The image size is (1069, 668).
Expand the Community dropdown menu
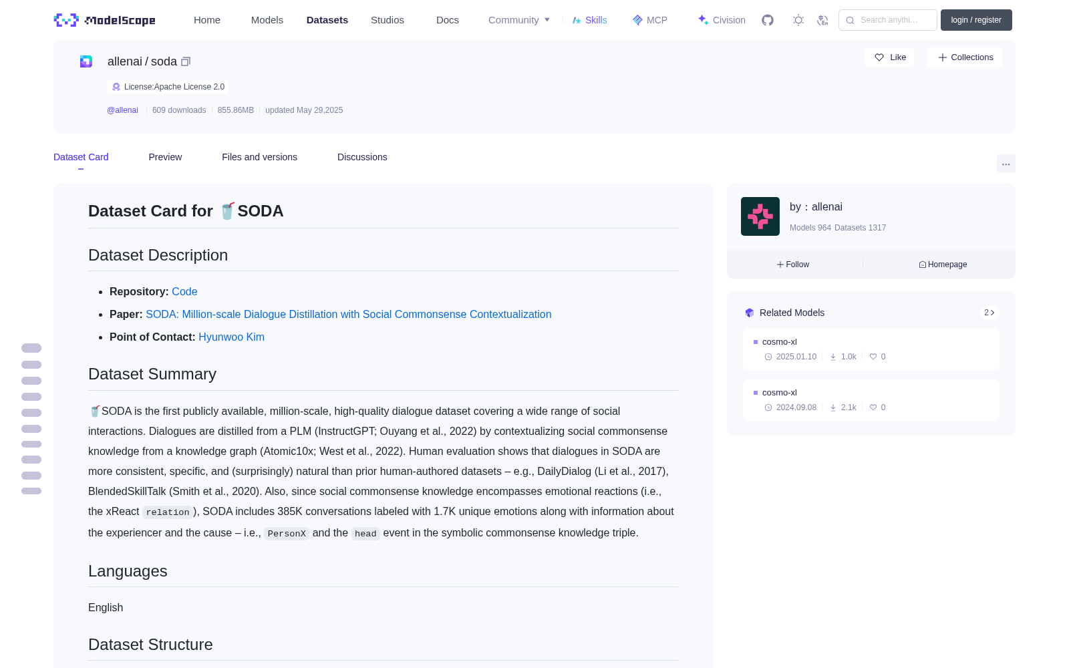[x=519, y=20]
